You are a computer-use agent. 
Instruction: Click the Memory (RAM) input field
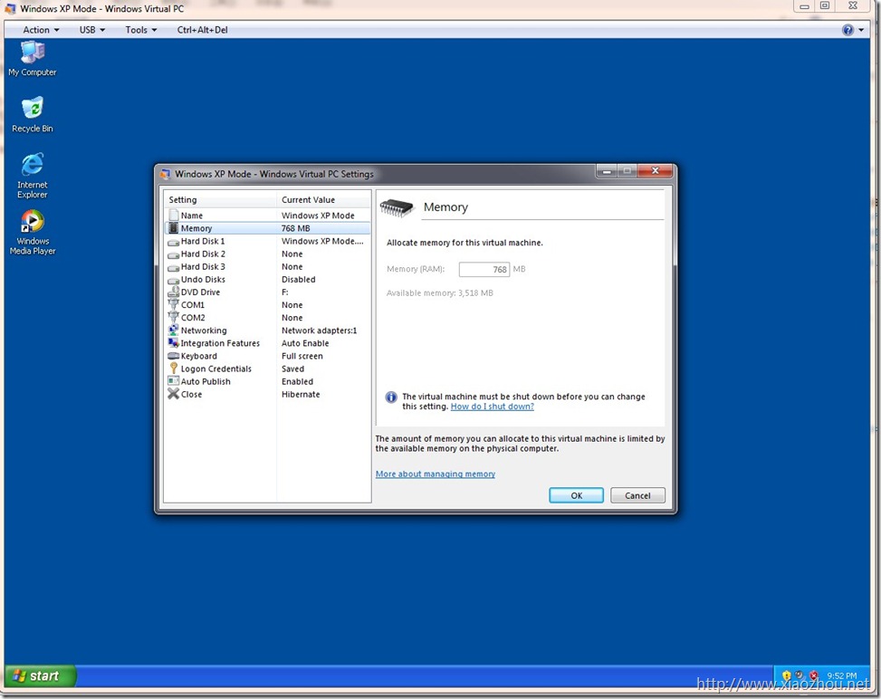484,269
